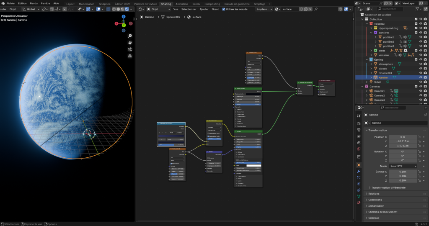This screenshot has height=226, width=429.
Task: Toggle the Utiliser les nœuds checkbox
Action: [x=224, y=9]
